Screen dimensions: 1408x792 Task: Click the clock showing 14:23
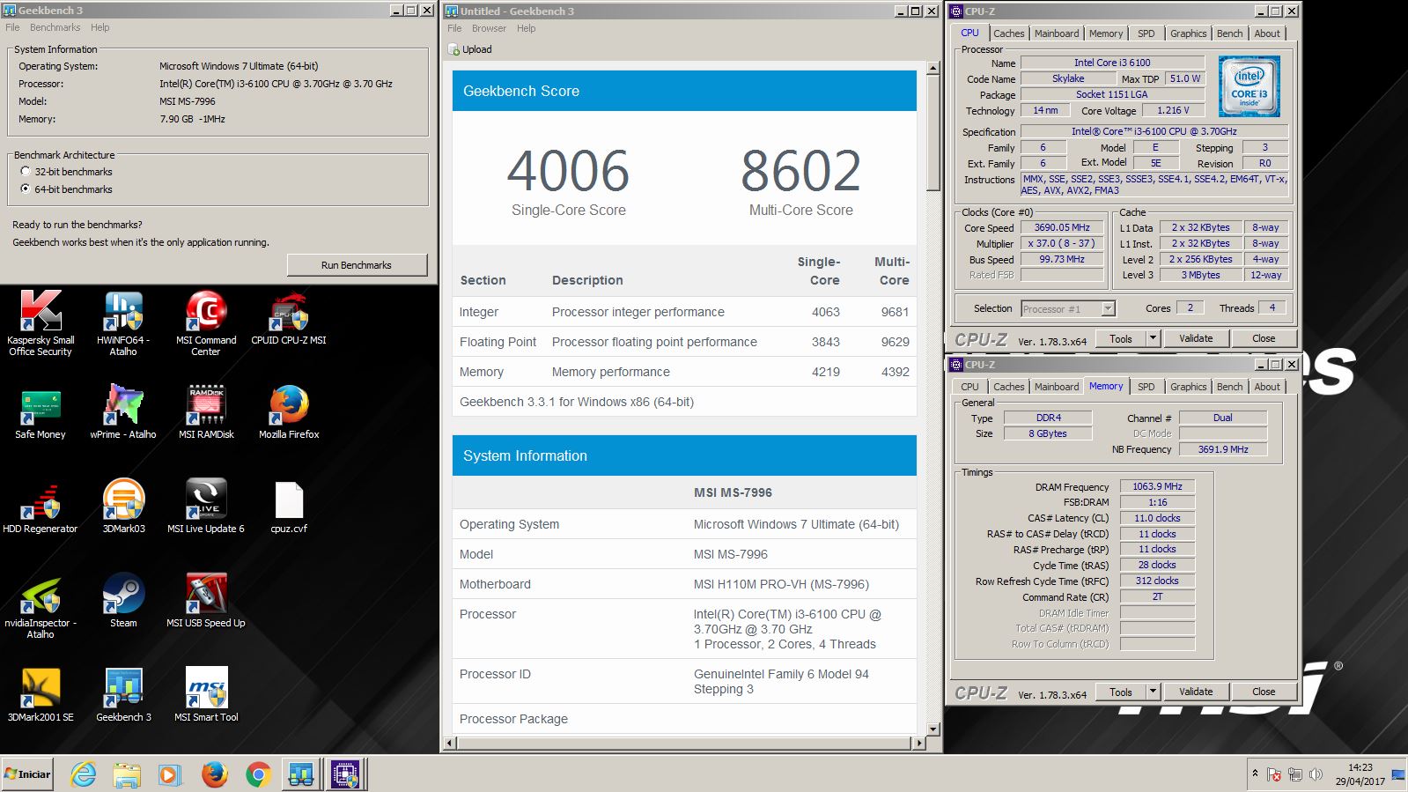[1360, 767]
